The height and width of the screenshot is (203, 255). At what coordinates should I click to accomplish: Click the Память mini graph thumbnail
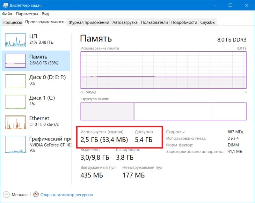coord(15,61)
